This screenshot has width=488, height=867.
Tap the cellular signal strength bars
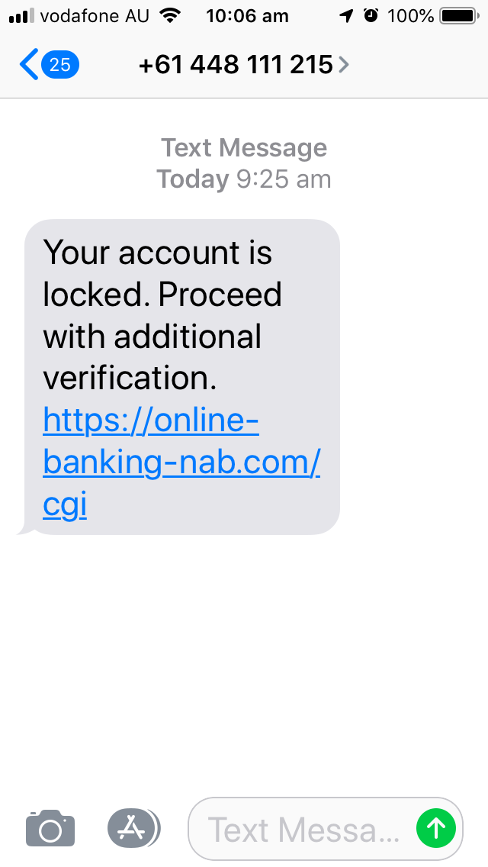[21, 16]
